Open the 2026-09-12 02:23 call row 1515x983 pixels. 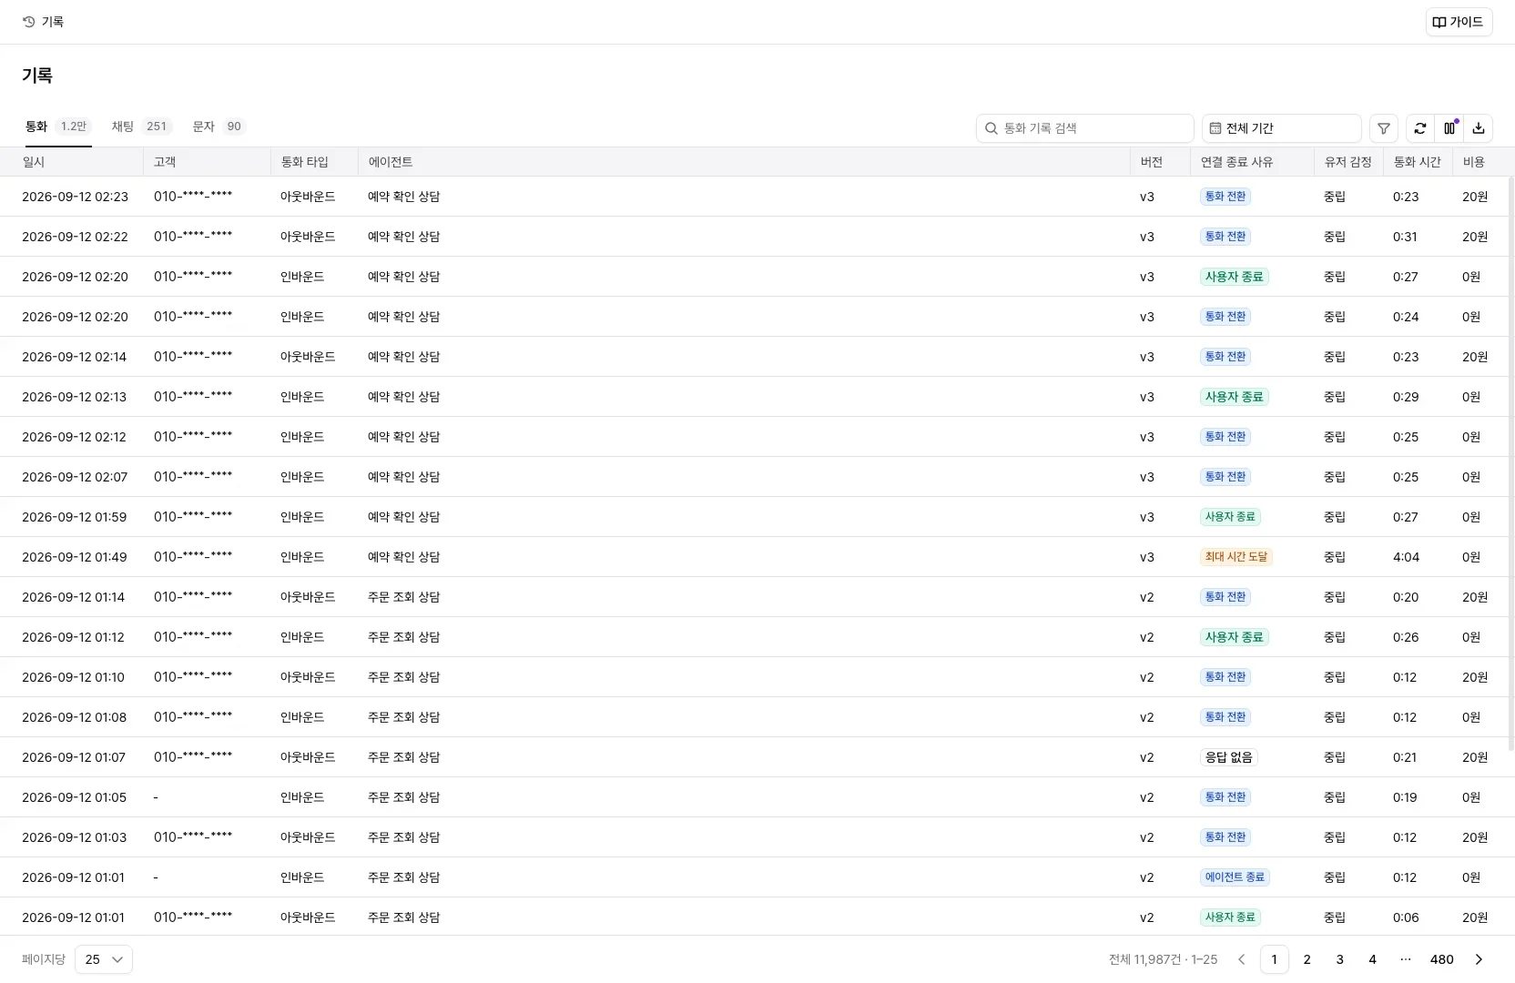pyautogui.click(x=754, y=197)
